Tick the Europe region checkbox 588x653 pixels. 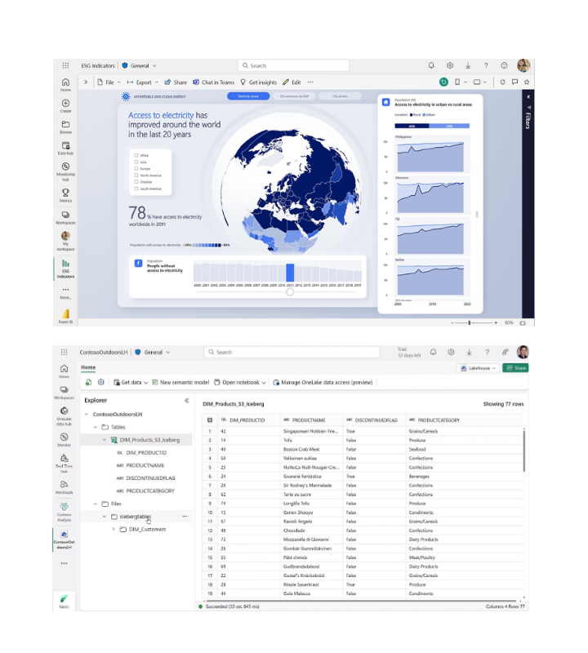pos(136,168)
